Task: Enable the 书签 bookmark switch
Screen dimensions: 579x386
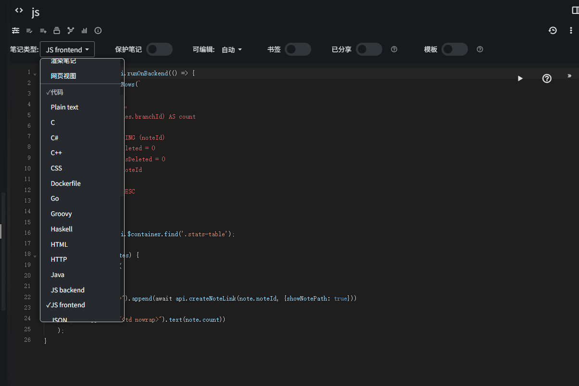Action: pyautogui.click(x=298, y=49)
